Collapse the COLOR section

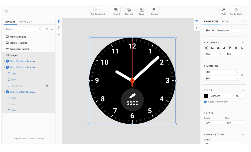point(243,90)
